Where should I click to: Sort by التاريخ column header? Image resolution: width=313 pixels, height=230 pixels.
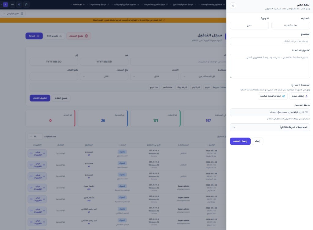(211, 145)
